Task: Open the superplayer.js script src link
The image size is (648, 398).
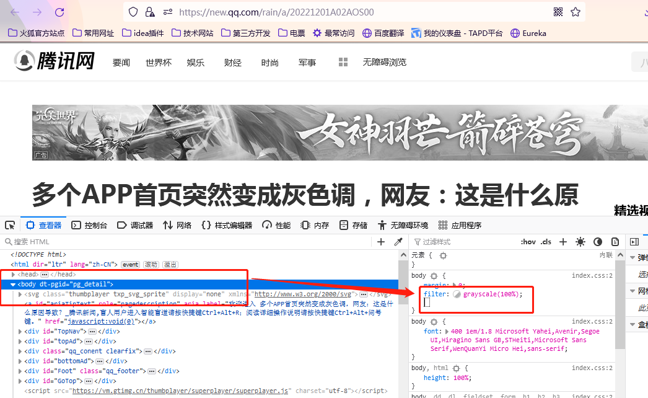Action: coord(180,391)
